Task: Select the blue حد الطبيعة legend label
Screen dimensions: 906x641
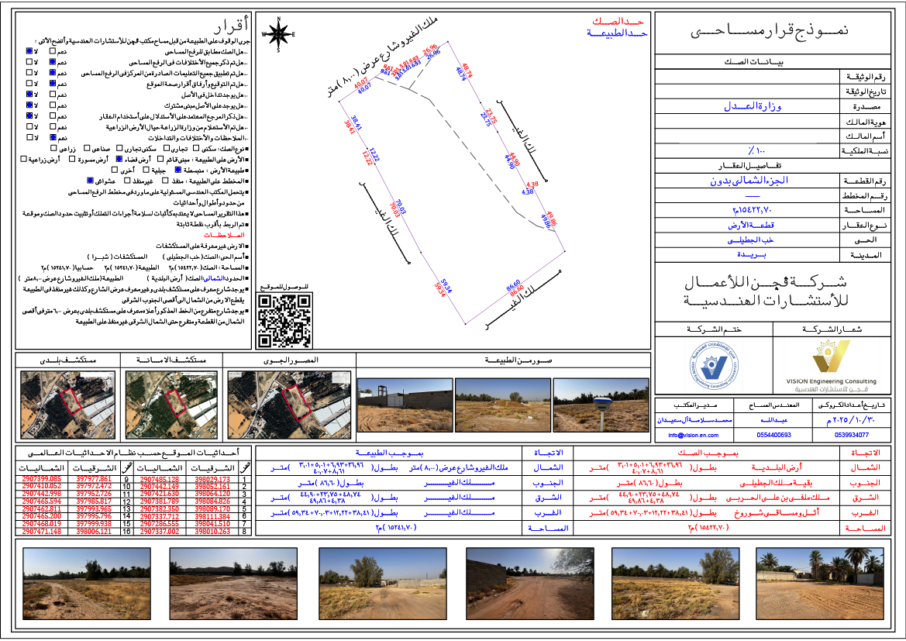Action: click(615, 34)
